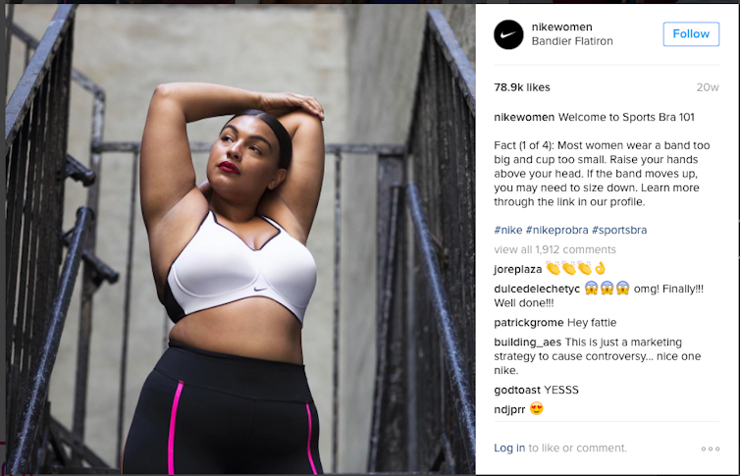Open commenter godtoast's profile
This screenshot has width=740, height=476.
(x=517, y=391)
